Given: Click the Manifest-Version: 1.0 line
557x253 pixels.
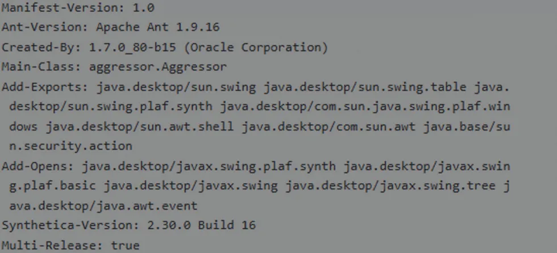Looking at the screenshot, I should tap(78, 8).
